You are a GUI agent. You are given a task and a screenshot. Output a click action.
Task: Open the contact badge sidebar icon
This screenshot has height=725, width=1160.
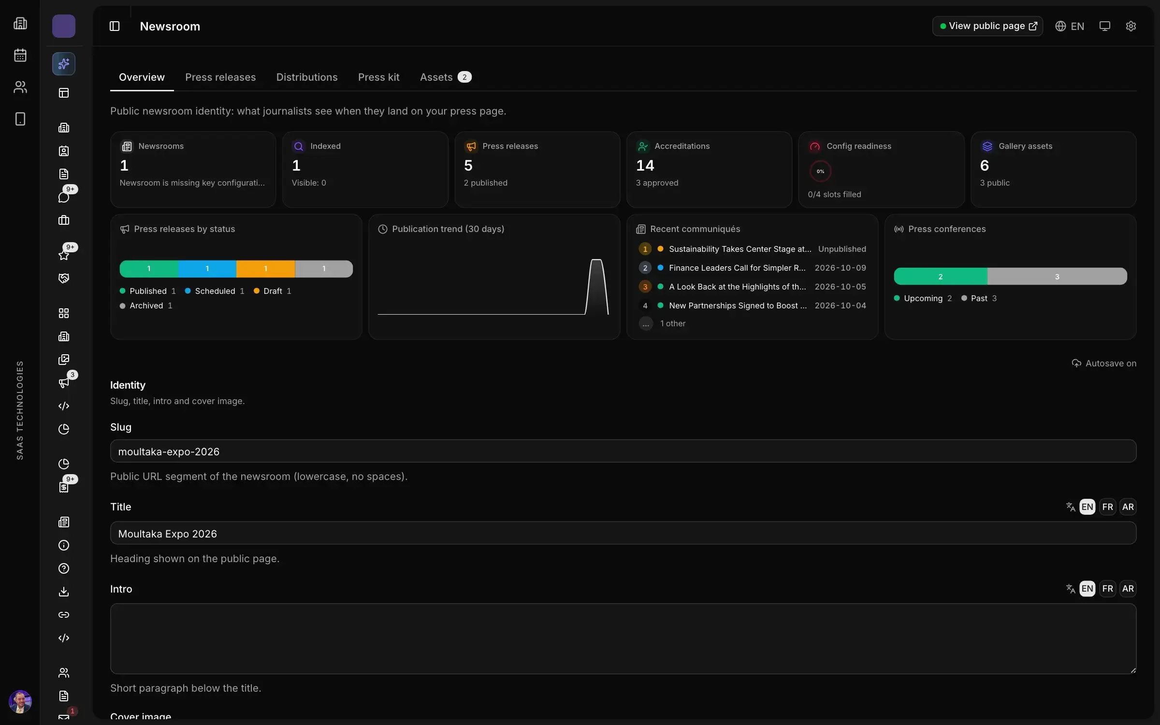click(x=64, y=151)
